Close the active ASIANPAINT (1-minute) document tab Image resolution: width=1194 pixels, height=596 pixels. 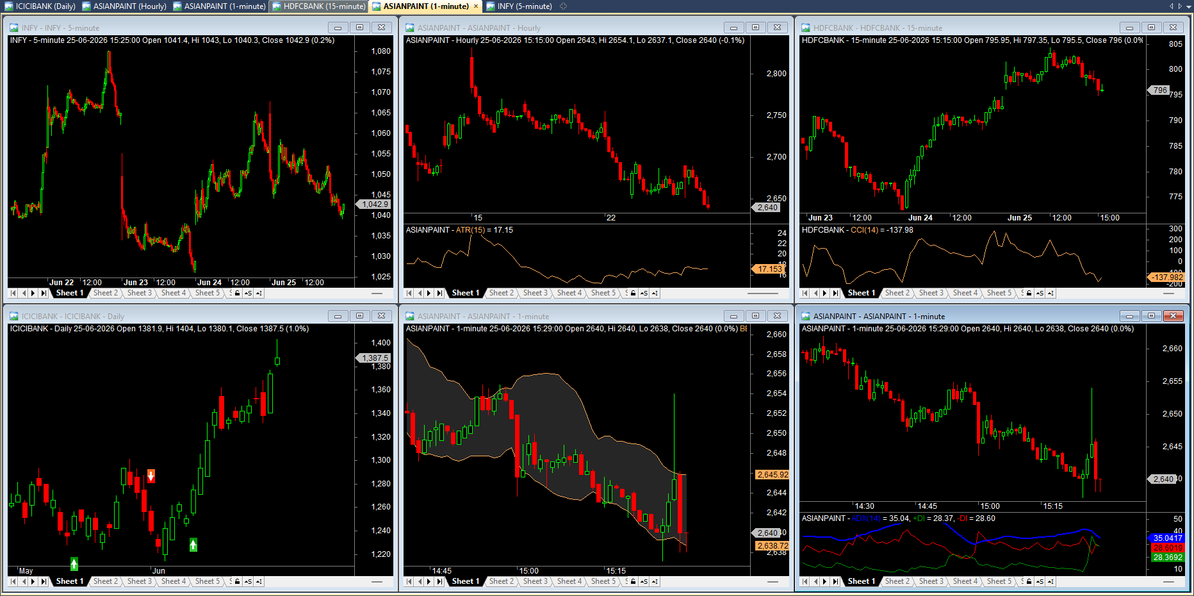(475, 6)
